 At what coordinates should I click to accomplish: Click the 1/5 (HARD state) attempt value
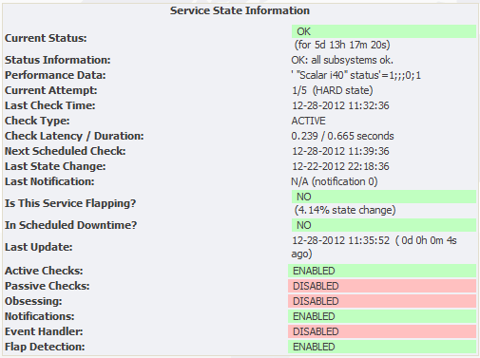(332, 90)
